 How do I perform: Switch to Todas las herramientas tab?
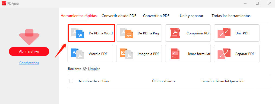(x=231, y=16)
